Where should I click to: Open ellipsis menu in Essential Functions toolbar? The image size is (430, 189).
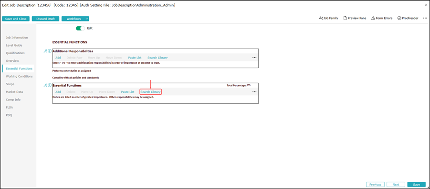click(x=254, y=92)
